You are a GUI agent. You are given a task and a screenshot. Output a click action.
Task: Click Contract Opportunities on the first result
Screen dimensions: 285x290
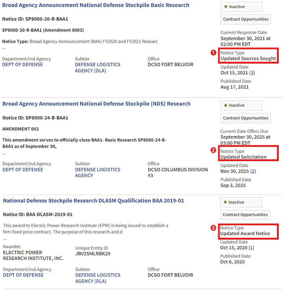(246, 19)
